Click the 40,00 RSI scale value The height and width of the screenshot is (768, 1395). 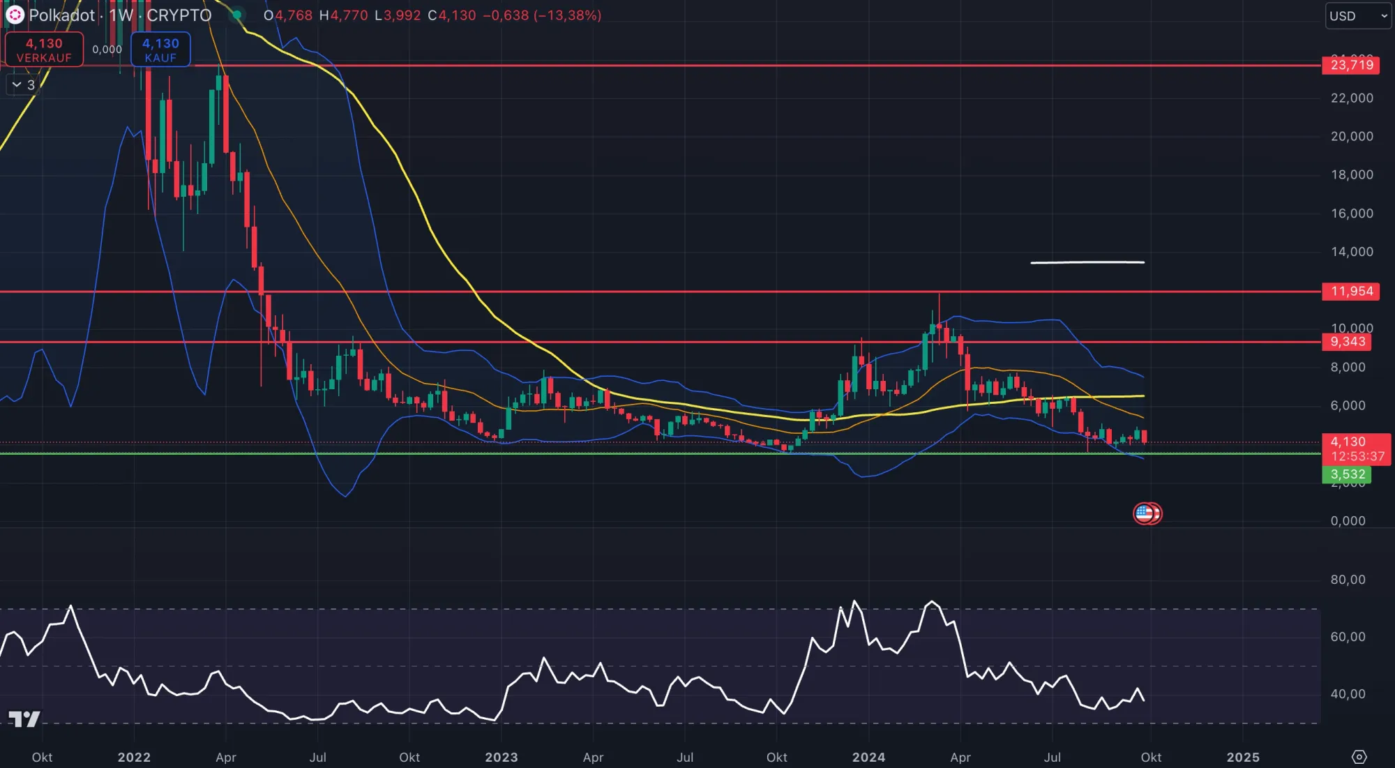pyautogui.click(x=1348, y=694)
